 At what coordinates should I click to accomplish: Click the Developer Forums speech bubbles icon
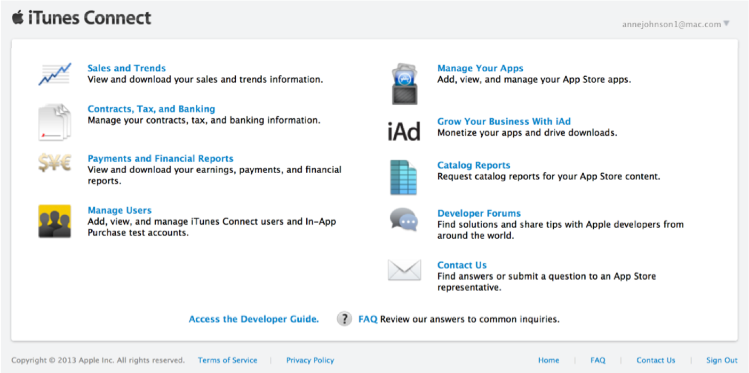coord(404,220)
